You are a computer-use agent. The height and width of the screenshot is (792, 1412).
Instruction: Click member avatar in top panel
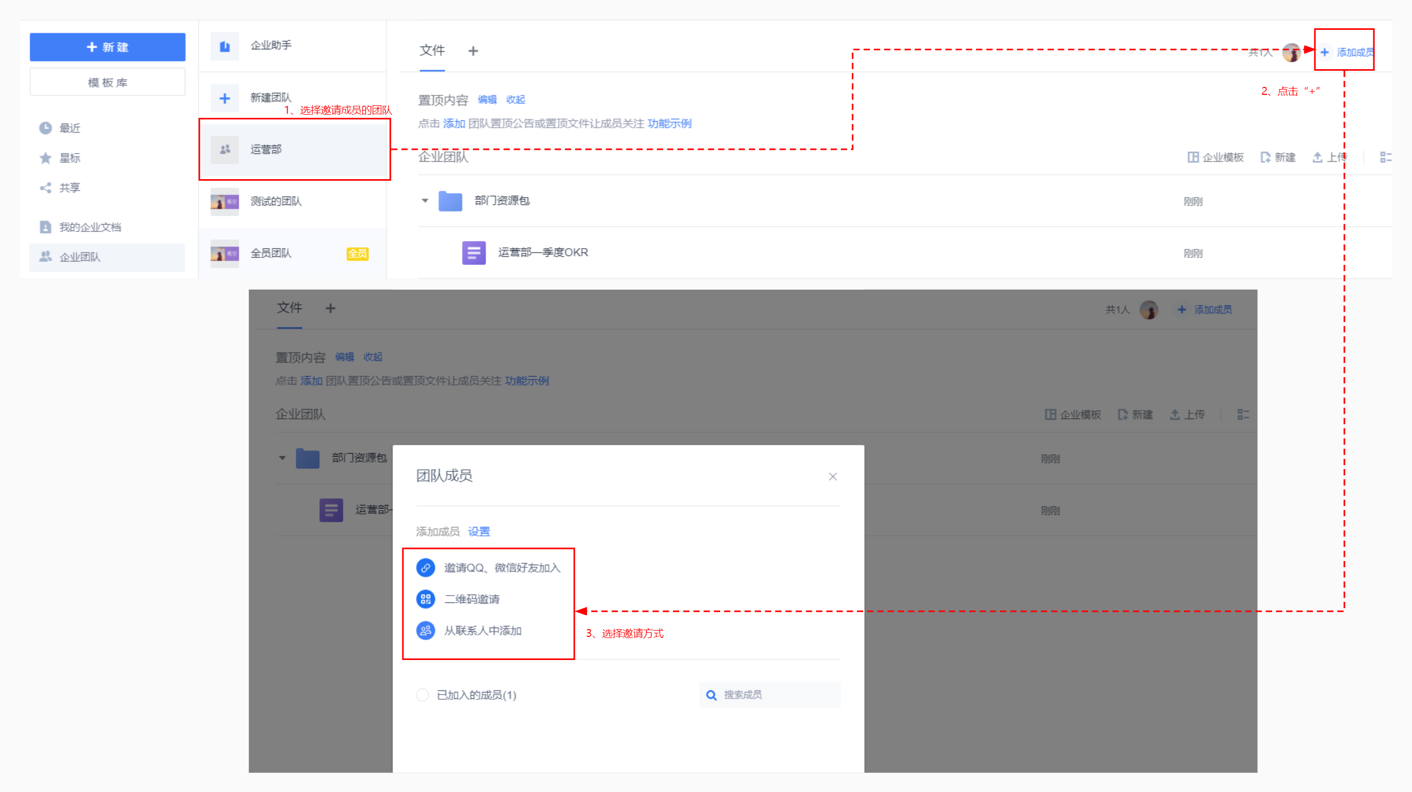tap(1291, 52)
